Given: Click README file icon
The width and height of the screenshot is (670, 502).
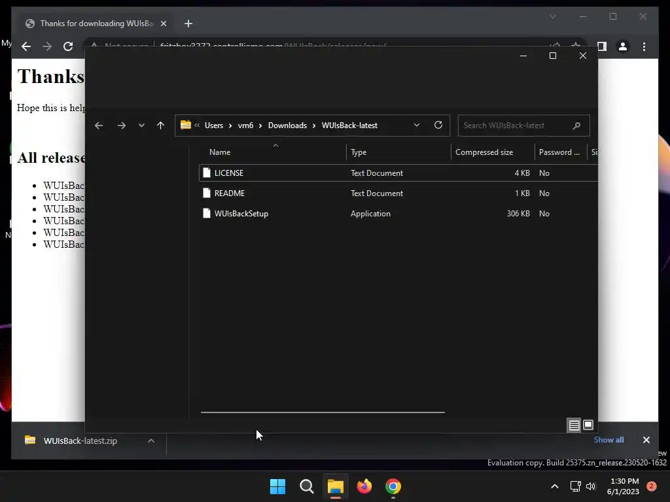Looking at the screenshot, I should click(207, 193).
